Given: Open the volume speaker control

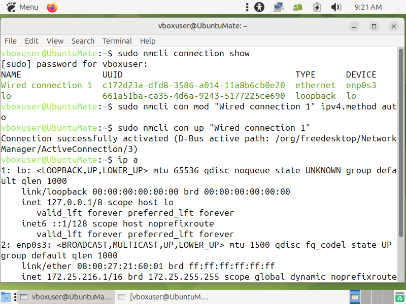Looking at the screenshot, I should (336, 7).
